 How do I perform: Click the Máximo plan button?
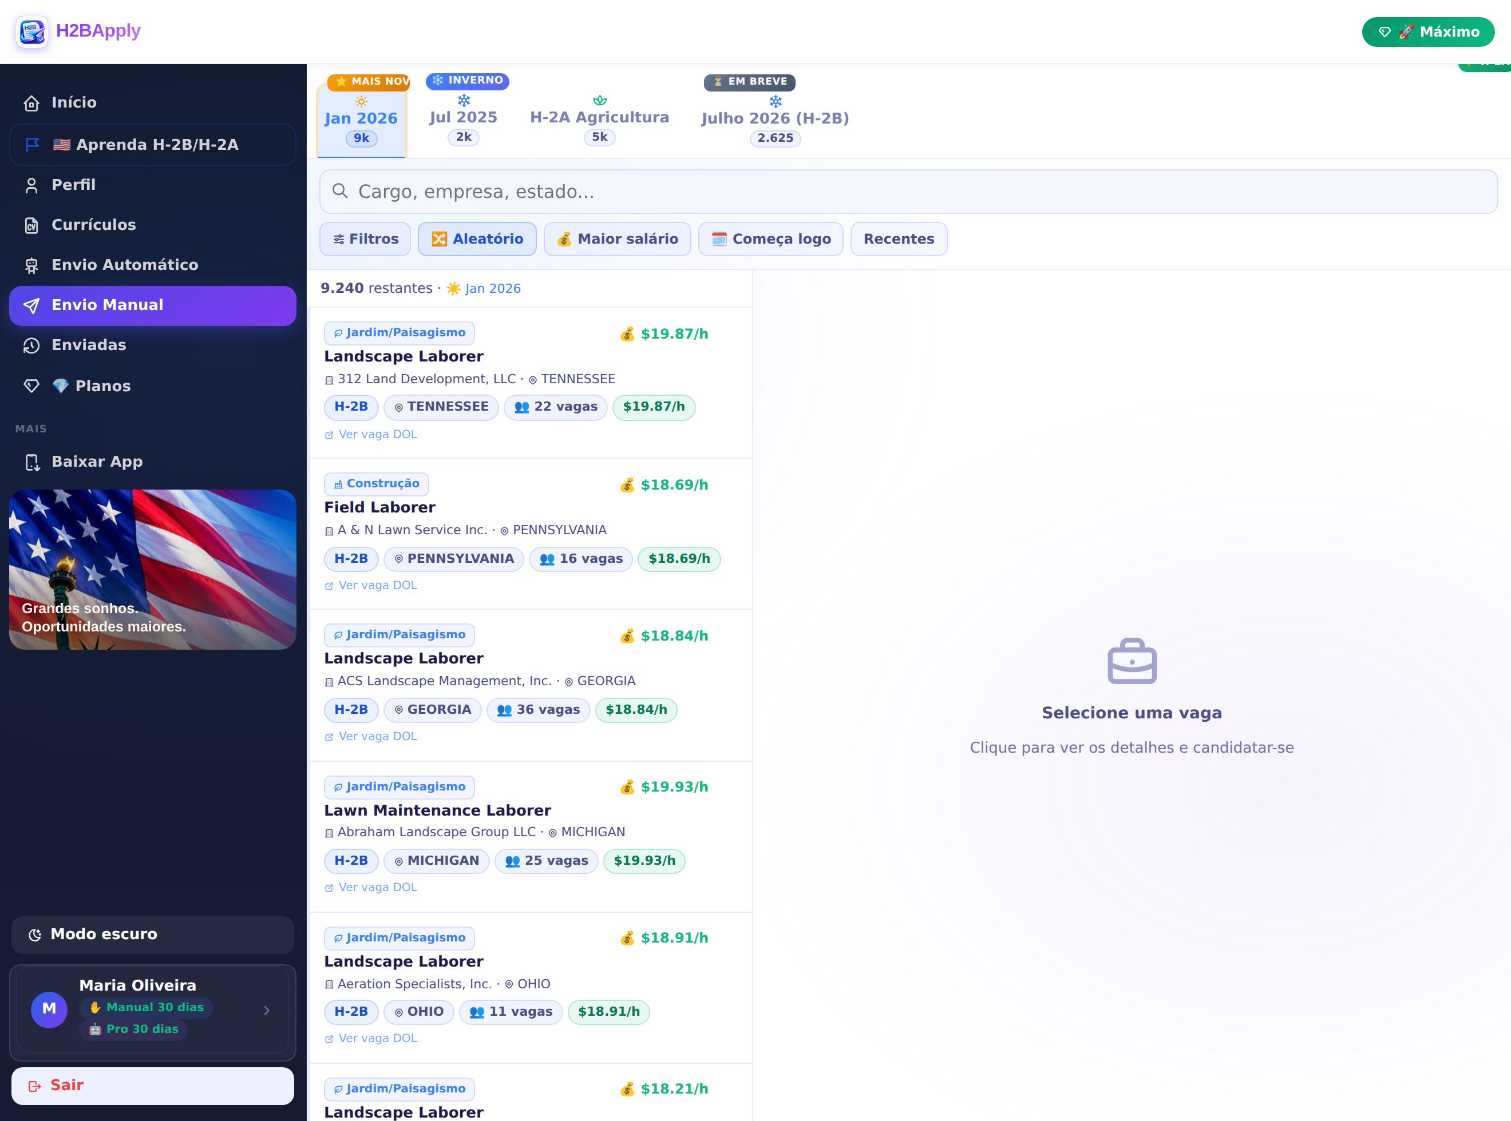click(1427, 32)
